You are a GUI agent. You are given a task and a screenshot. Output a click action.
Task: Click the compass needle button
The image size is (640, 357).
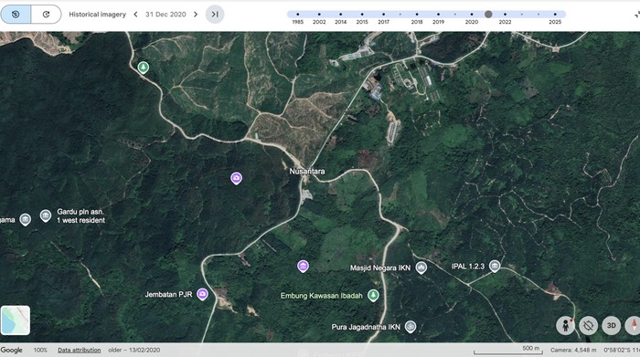point(633,325)
